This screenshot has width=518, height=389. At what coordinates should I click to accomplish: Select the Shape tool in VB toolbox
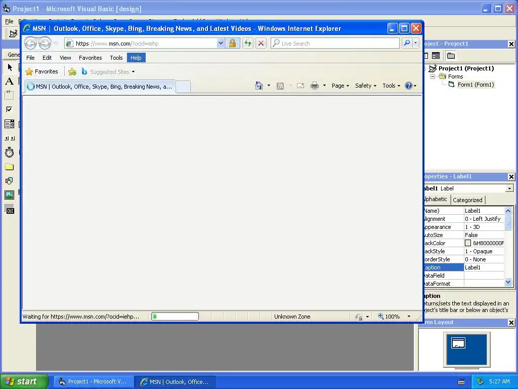click(10, 181)
